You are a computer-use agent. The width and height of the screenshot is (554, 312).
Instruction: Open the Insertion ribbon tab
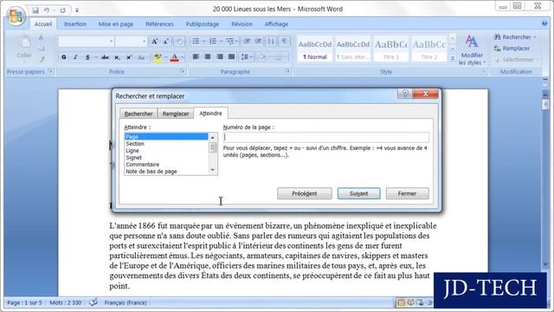click(75, 24)
